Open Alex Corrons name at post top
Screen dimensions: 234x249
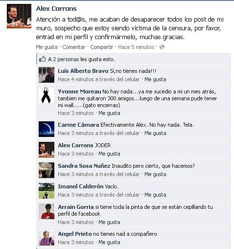56,9
